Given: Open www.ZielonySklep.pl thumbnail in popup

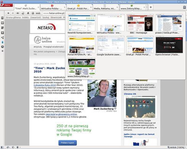Looking at the screenshot, I should [x=82, y=68].
